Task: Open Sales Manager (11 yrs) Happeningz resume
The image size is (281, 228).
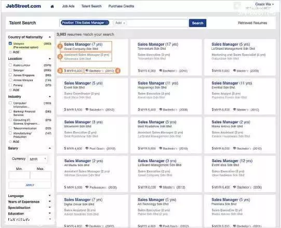Action: 158,83
